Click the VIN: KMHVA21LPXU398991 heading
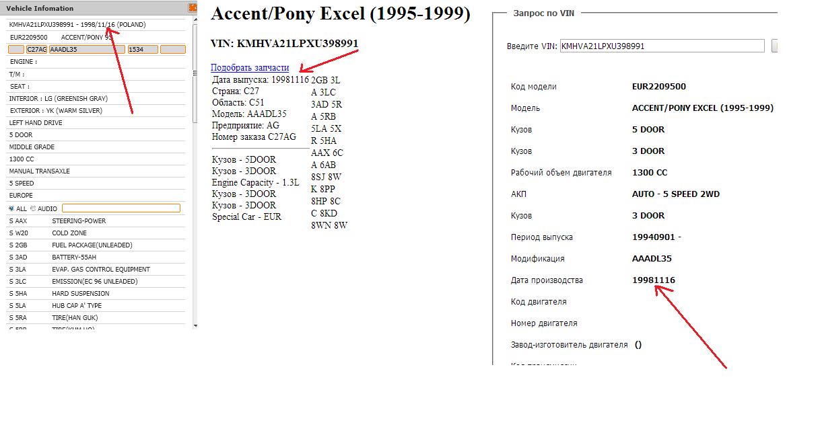 click(x=285, y=43)
